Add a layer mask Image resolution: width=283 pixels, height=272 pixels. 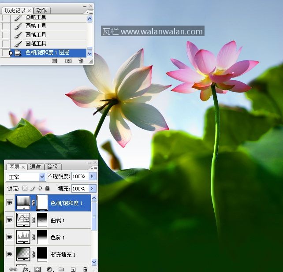(38, 269)
